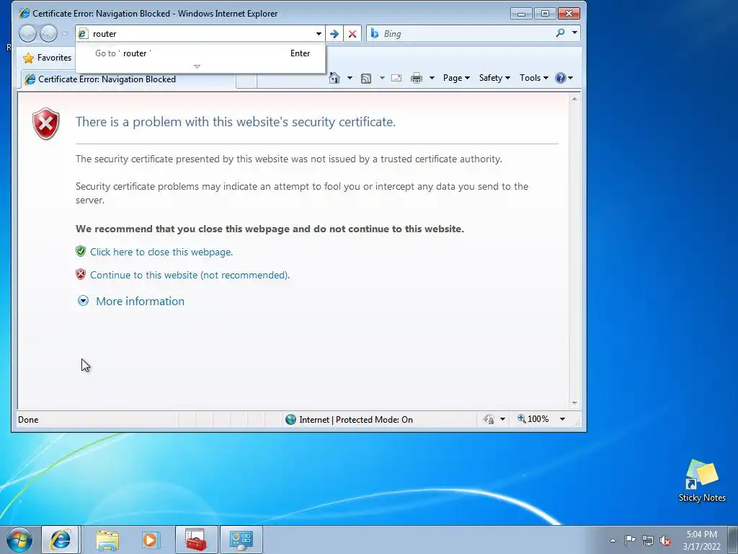
Task: Click the 'Protected Mode: On' status text
Action: (374, 420)
